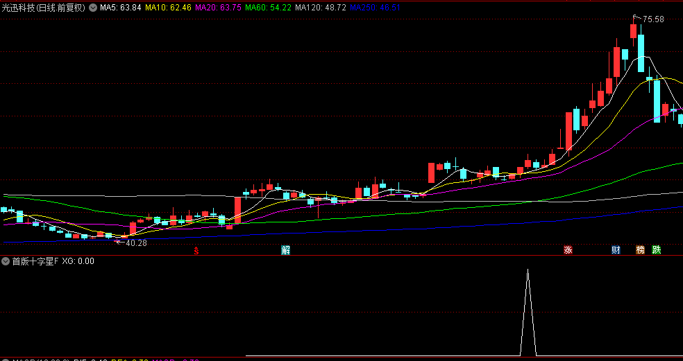The width and height of the screenshot is (683, 361).
Task: Select the 首版十字星F indicator name
Action: tap(35, 261)
